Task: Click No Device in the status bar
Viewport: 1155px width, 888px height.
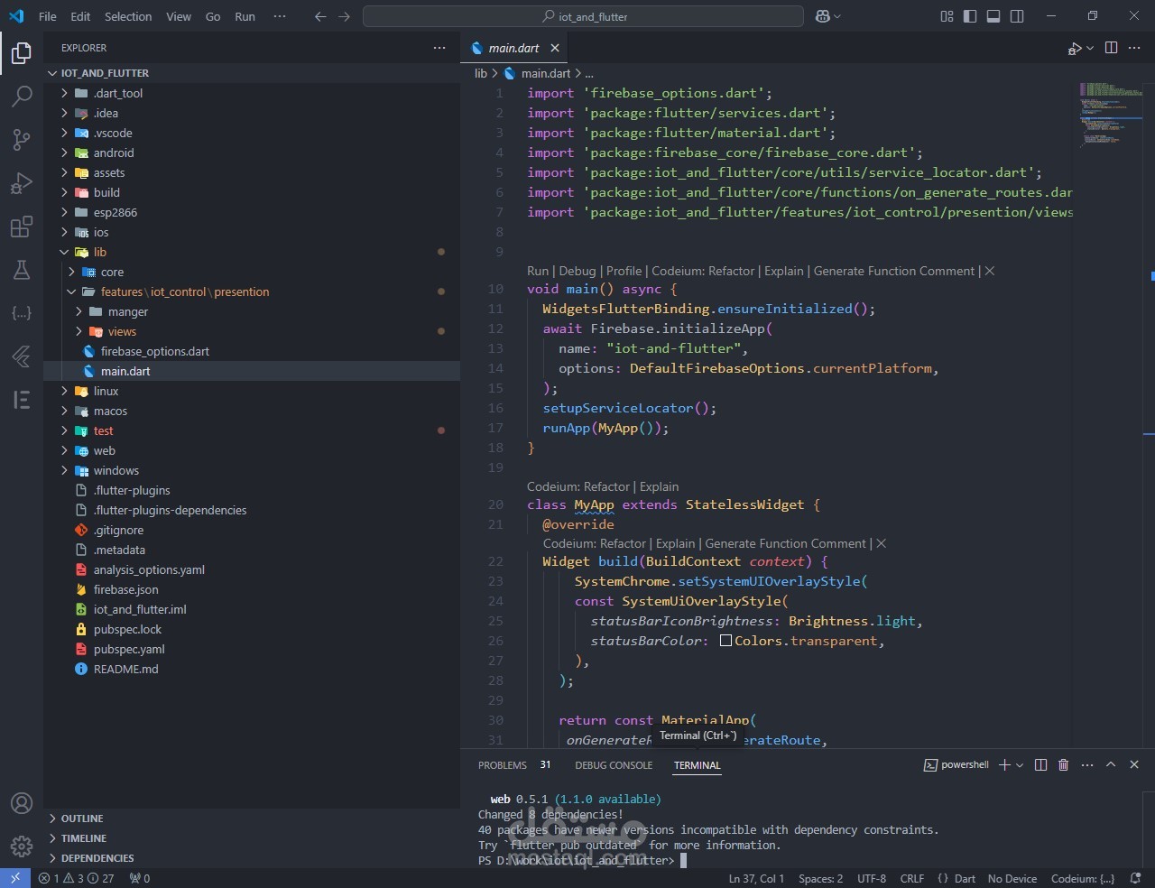Action: (1012, 878)
